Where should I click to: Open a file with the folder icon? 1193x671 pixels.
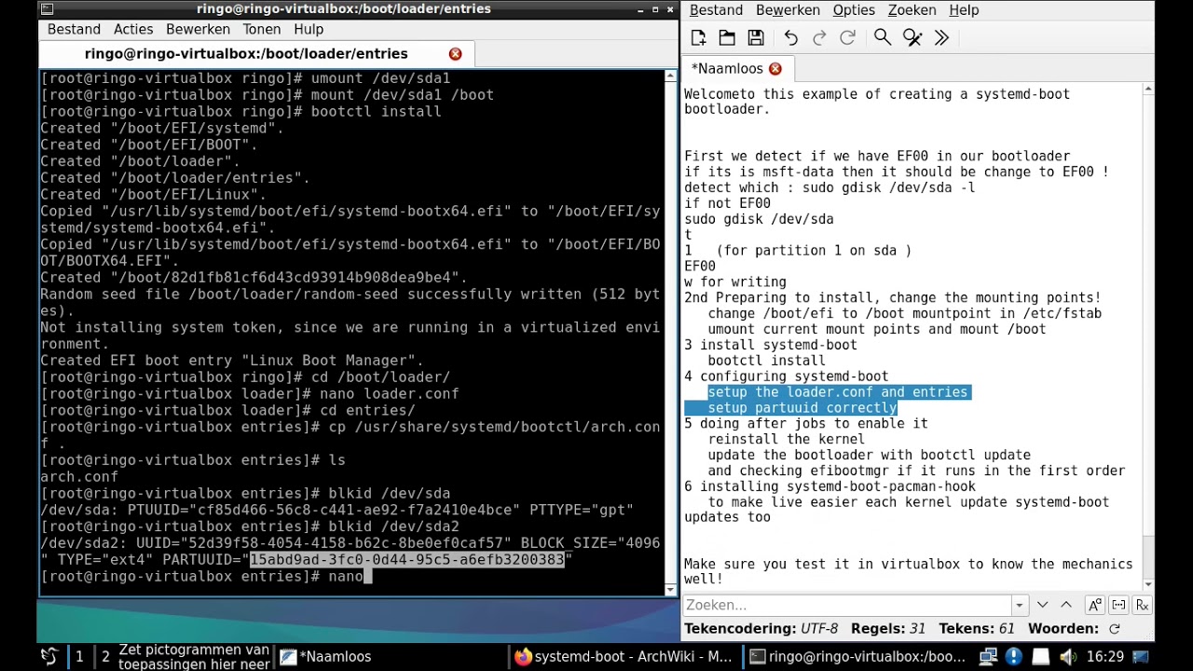click(x=727, y=37)
